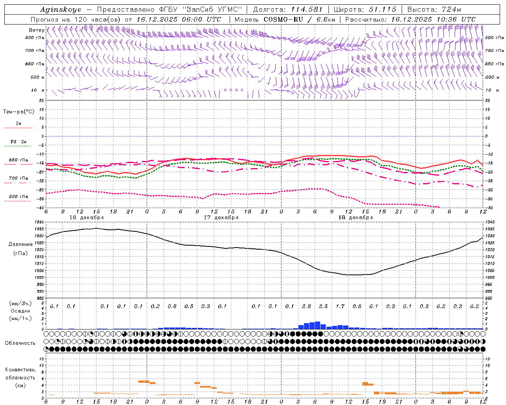Click the longitude value Долгота: 114.581
506x405 pixels.
(288, 9)
